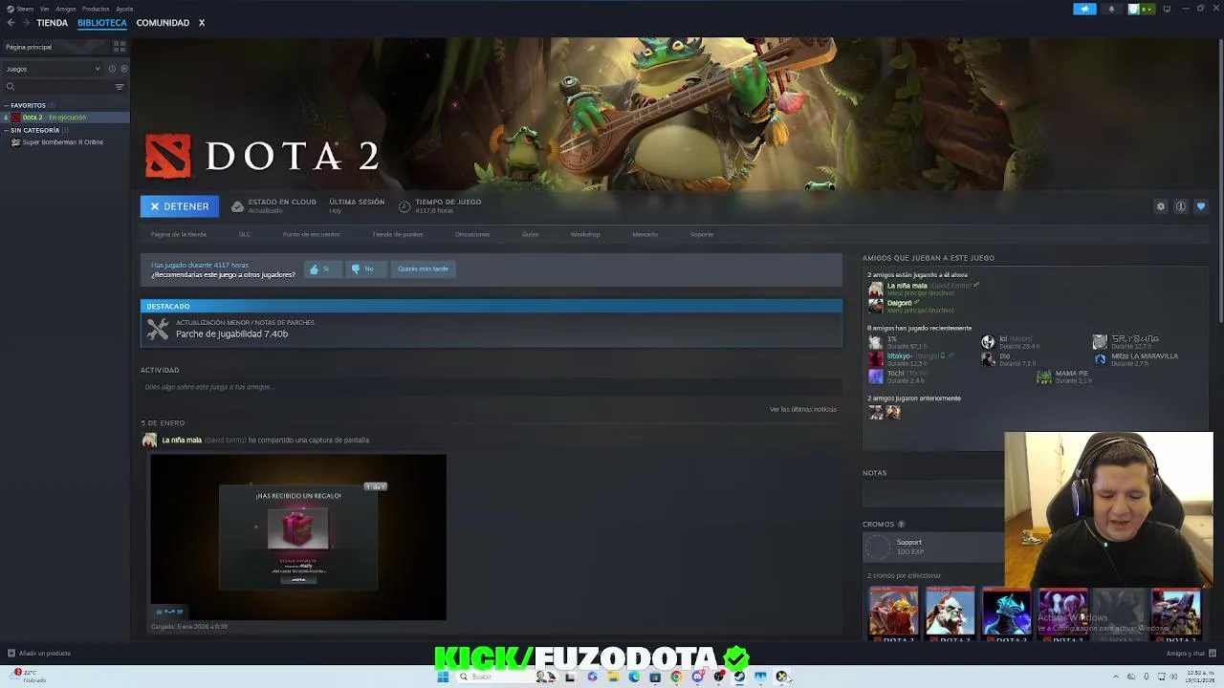The width and height of the screenshot is (1224, 688).
Task: Open the Support badge entry
Action: pos(933,547)
